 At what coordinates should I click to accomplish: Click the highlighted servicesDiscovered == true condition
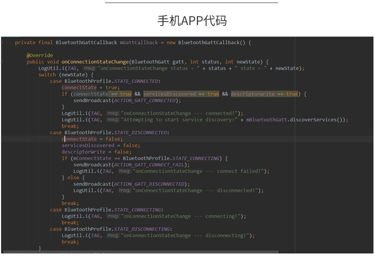pyautogui.click(x=181, y=94)
